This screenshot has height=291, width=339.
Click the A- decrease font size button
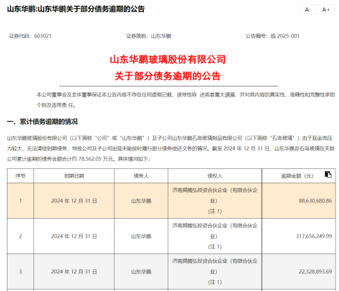[x=308, y=10]
